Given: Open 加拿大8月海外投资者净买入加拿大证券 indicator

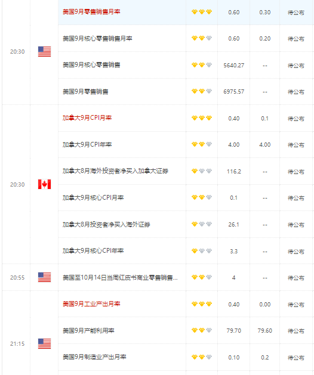Looking at the screenshot, I should [x=115, y=171].
